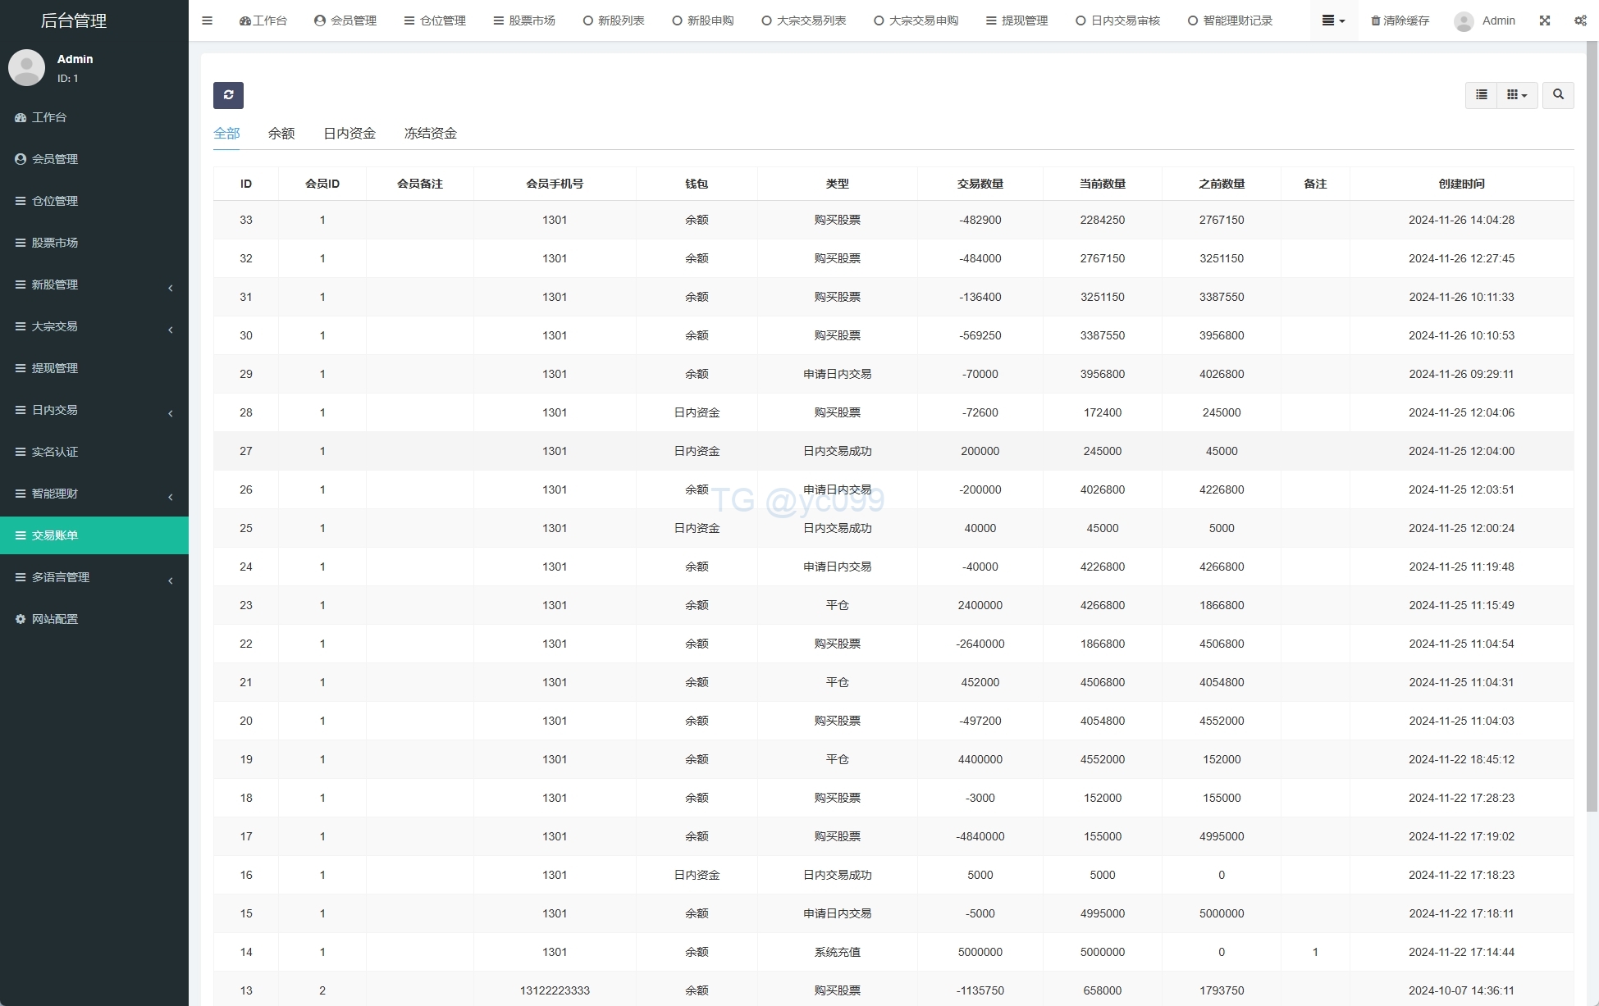Open 网站配置 in the sidebar

(x=55, y=619)
